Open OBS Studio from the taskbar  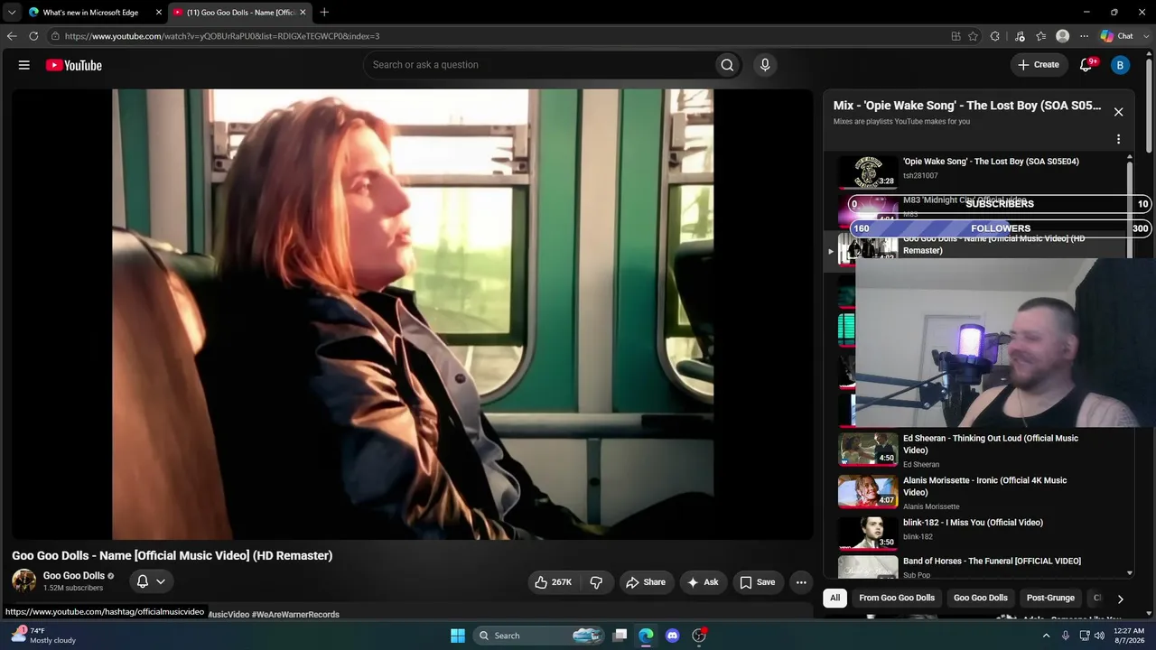pyautogui.click(x=698, y=636)
